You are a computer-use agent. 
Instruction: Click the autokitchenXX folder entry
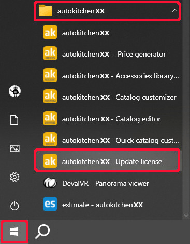point(107,11)
